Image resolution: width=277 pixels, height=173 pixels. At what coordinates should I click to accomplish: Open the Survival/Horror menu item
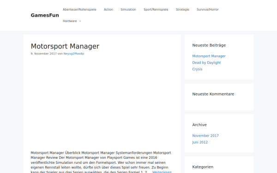208,10
